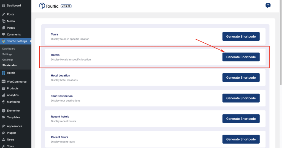
Task: Click the page vertical scrollbar
Action: [x=281, y=43]
